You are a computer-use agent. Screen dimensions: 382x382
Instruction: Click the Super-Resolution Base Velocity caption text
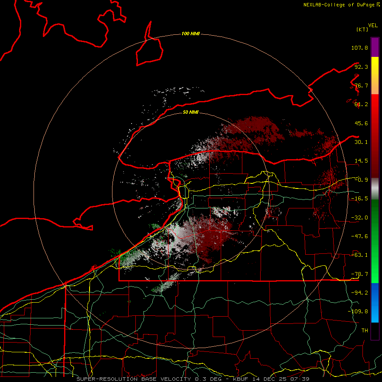(x=193, y=379)
